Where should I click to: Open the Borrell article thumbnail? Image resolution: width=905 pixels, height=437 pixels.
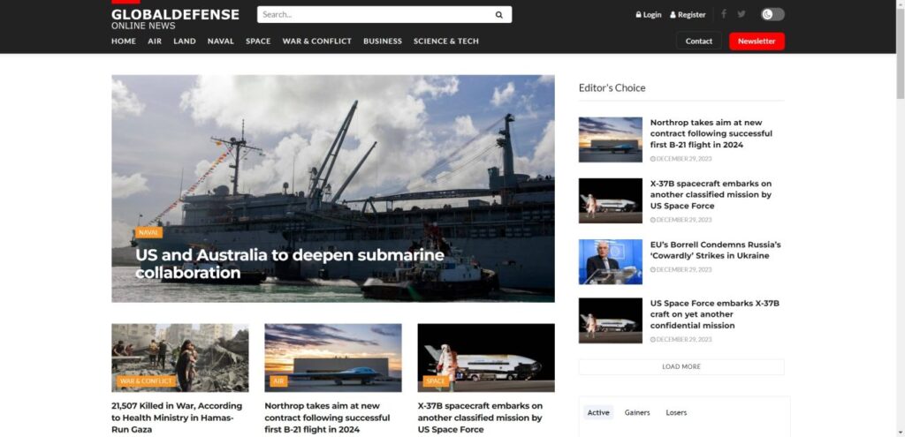point(610,261)
